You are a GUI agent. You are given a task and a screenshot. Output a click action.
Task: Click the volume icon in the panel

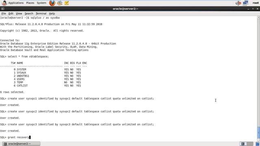tap(238, 3)
